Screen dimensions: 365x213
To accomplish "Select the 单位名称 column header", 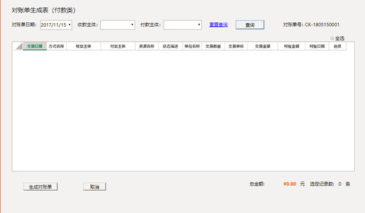I will [x=192, y=46].
